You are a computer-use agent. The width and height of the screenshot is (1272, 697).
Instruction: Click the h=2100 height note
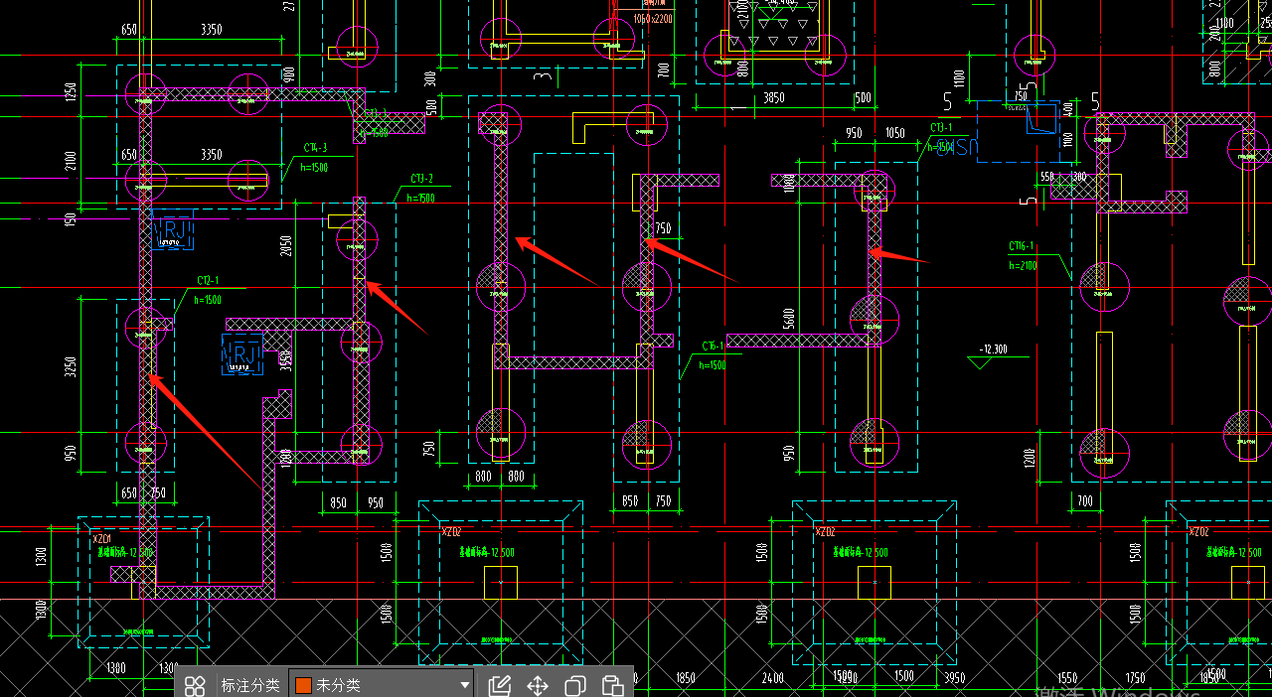click(1023, 265)
